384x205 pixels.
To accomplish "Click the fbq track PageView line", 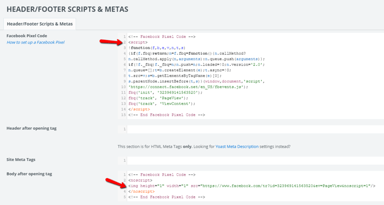I will click(x=158, y=98).
